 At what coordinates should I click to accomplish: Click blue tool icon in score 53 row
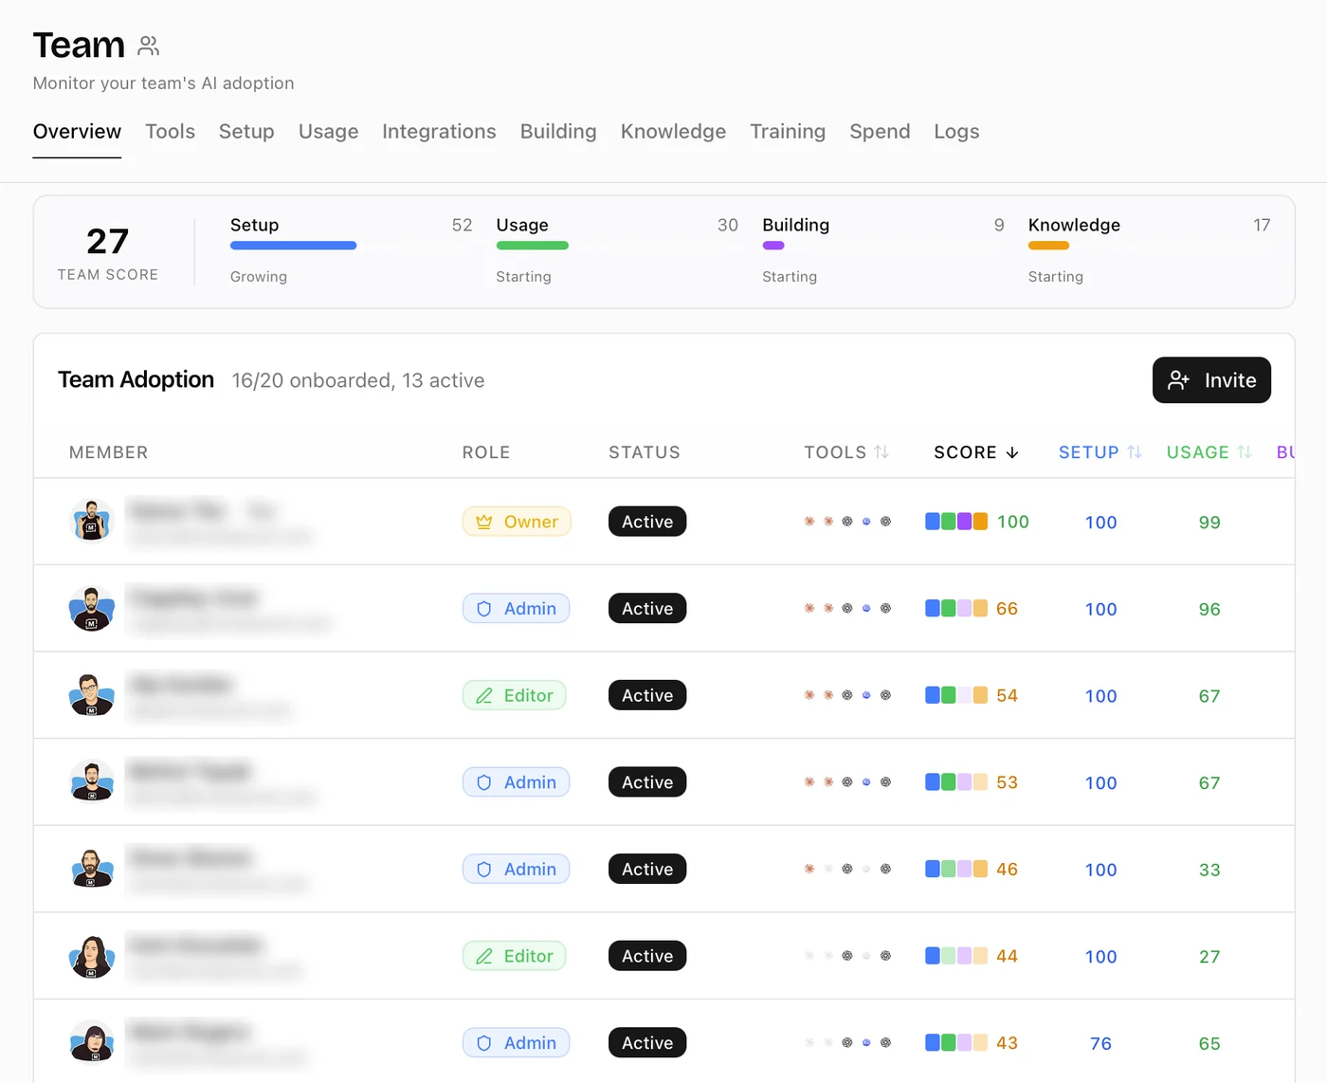pyautogui.click(x=866, y=782)
